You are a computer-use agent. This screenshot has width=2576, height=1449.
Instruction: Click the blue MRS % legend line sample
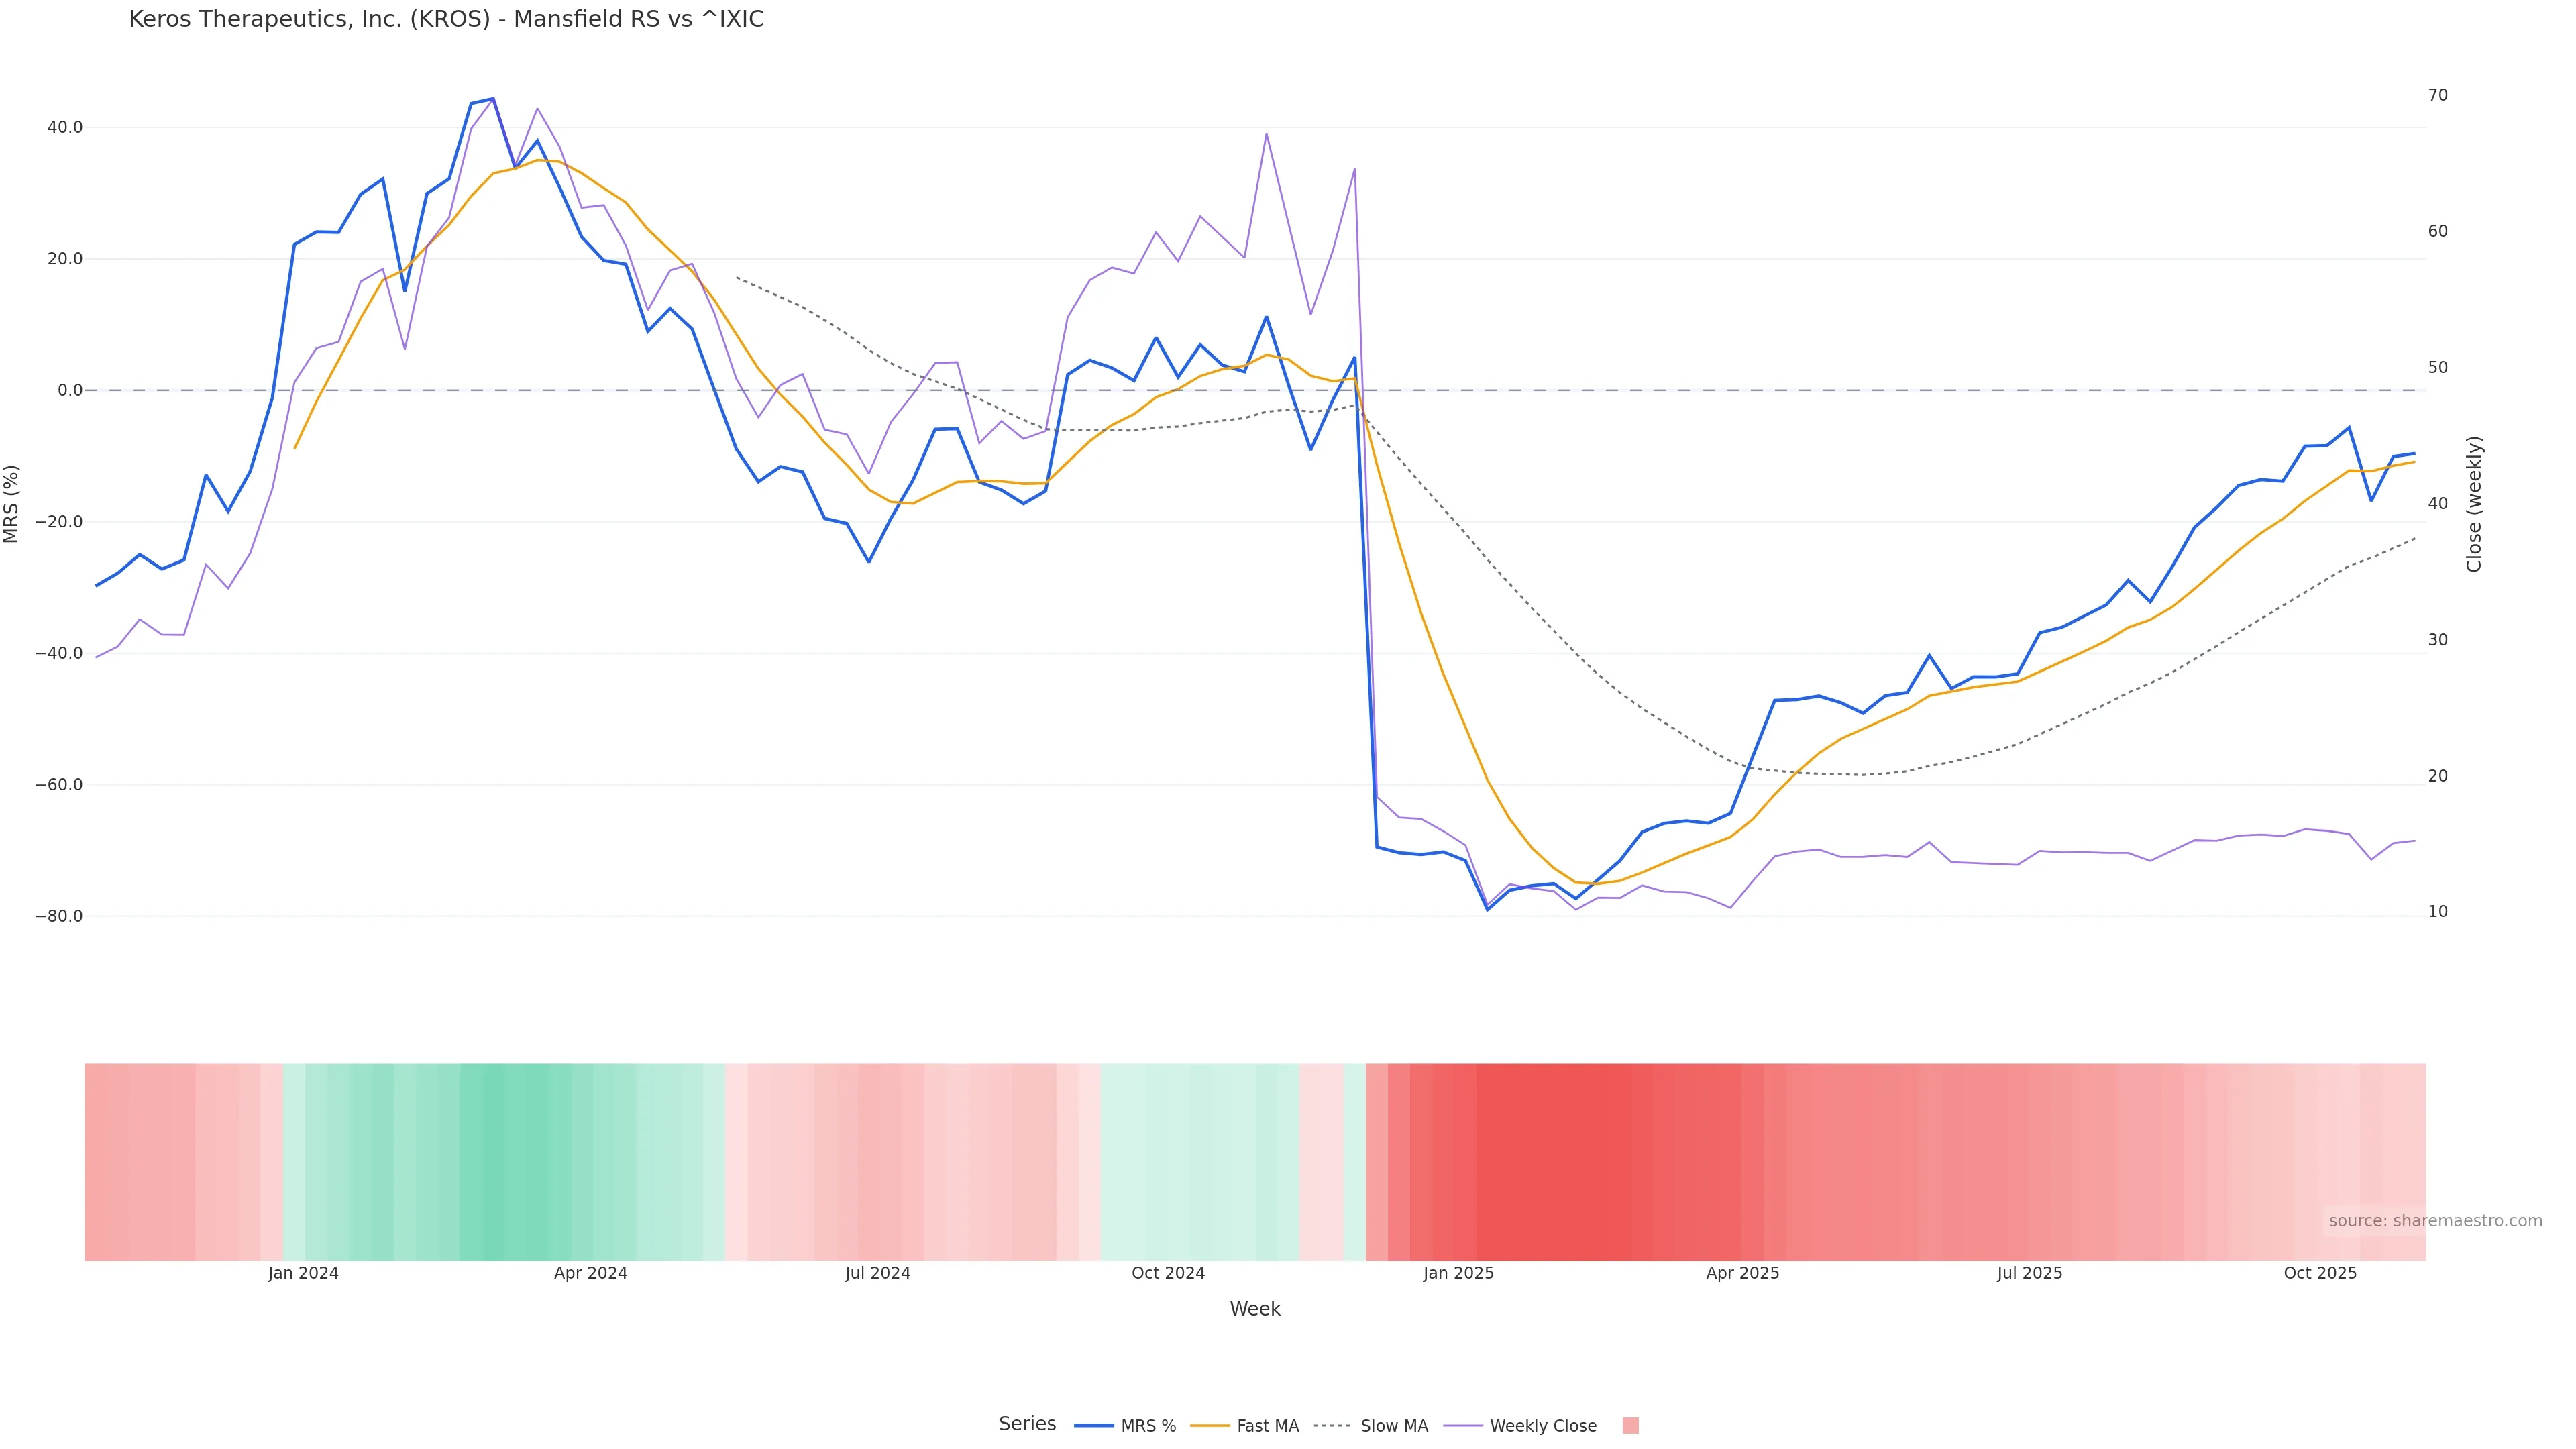(x=1093, y=1425)
